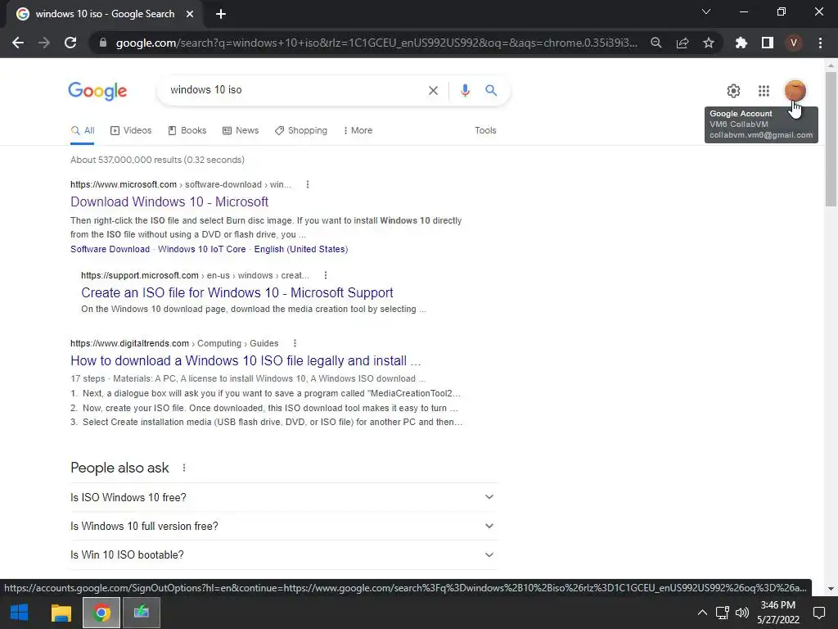Image resolution: width=838 pixels, height=629 pixels.
Task: Open a new tab with the plus icon
Action: click(221, 14)
